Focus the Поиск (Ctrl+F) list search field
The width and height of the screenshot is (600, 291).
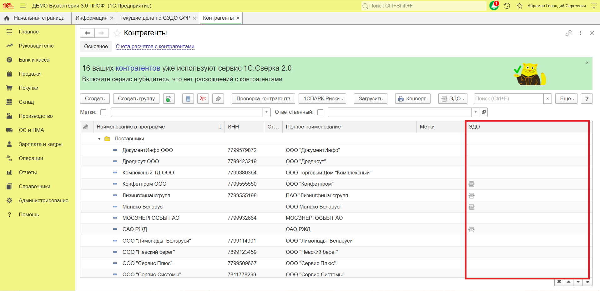(509, 99)
